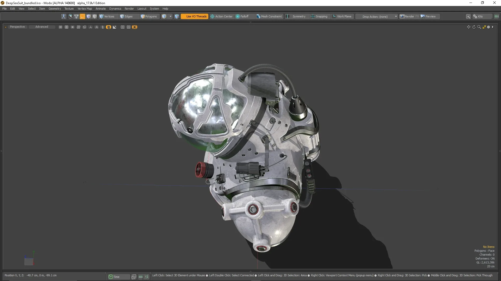Click the viewport rotate icon
This screenshot has height=281, width=501.
click(474, 27)
